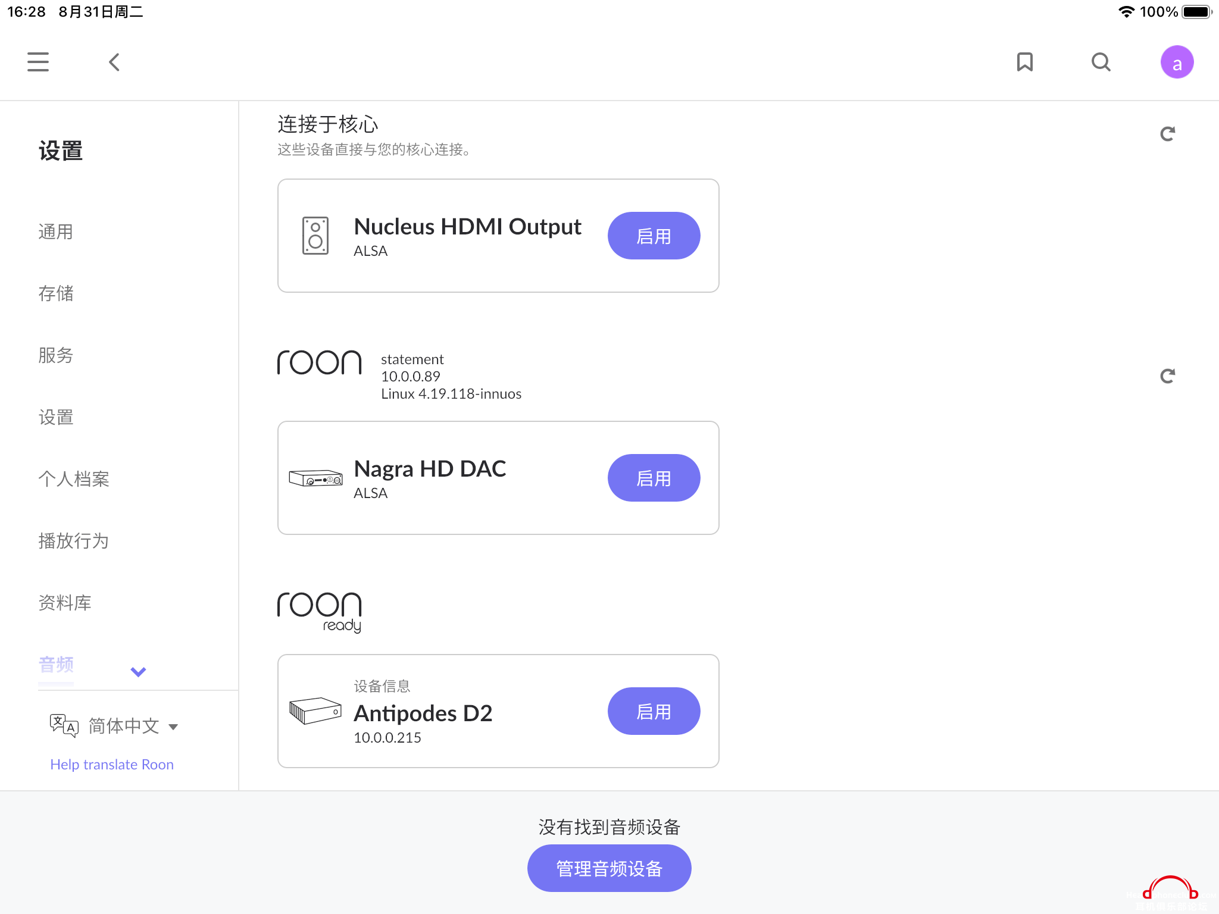Screen dimensions: 1219x914
Task: Click the Roon Ready logo
Action: click(x=320, y=612)
